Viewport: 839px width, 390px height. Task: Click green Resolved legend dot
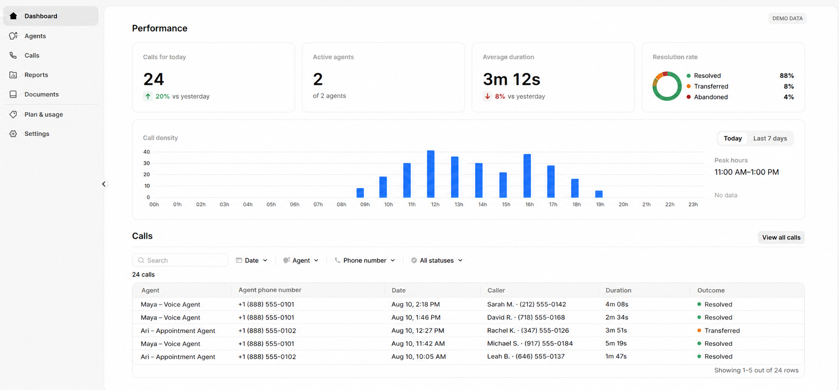688,76
